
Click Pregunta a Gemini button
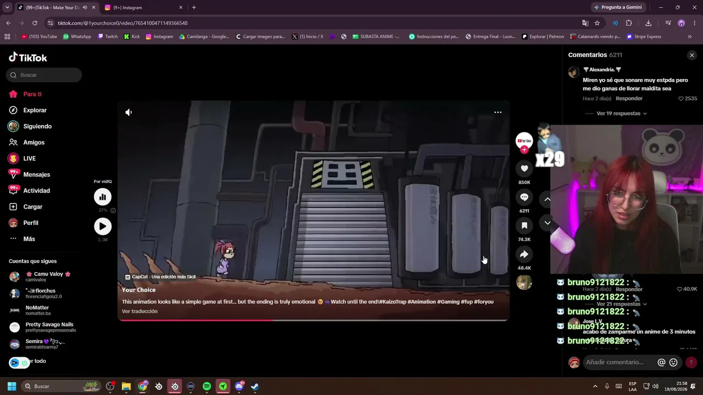(x=618, y=8)
